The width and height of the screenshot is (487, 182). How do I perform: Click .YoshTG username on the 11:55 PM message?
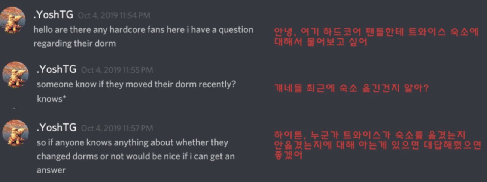pos(57,69)
